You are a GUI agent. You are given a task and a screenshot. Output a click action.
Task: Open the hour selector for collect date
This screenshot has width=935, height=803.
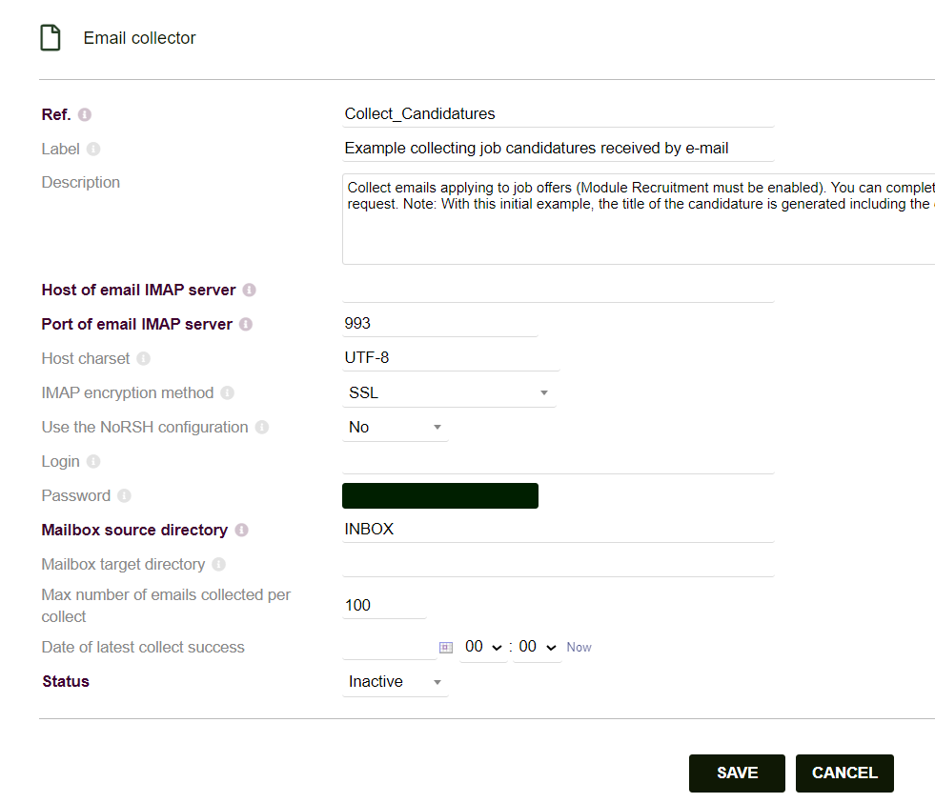coord(482,648)
